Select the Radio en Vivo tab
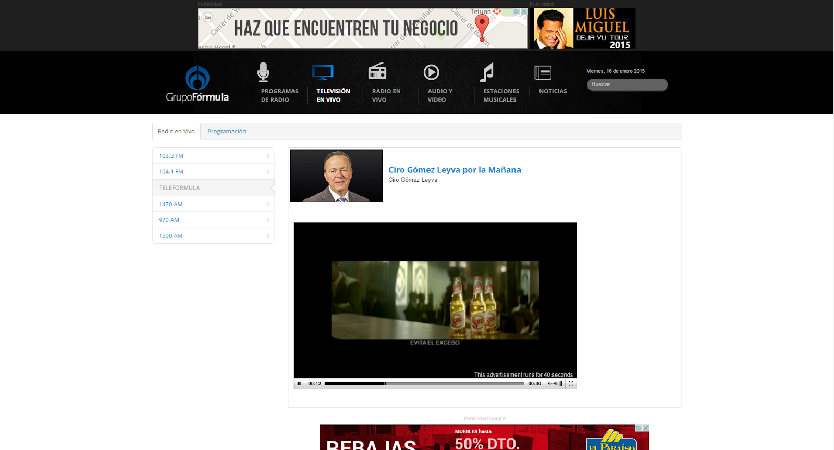 pyautogui.click(x=176, y=131)
